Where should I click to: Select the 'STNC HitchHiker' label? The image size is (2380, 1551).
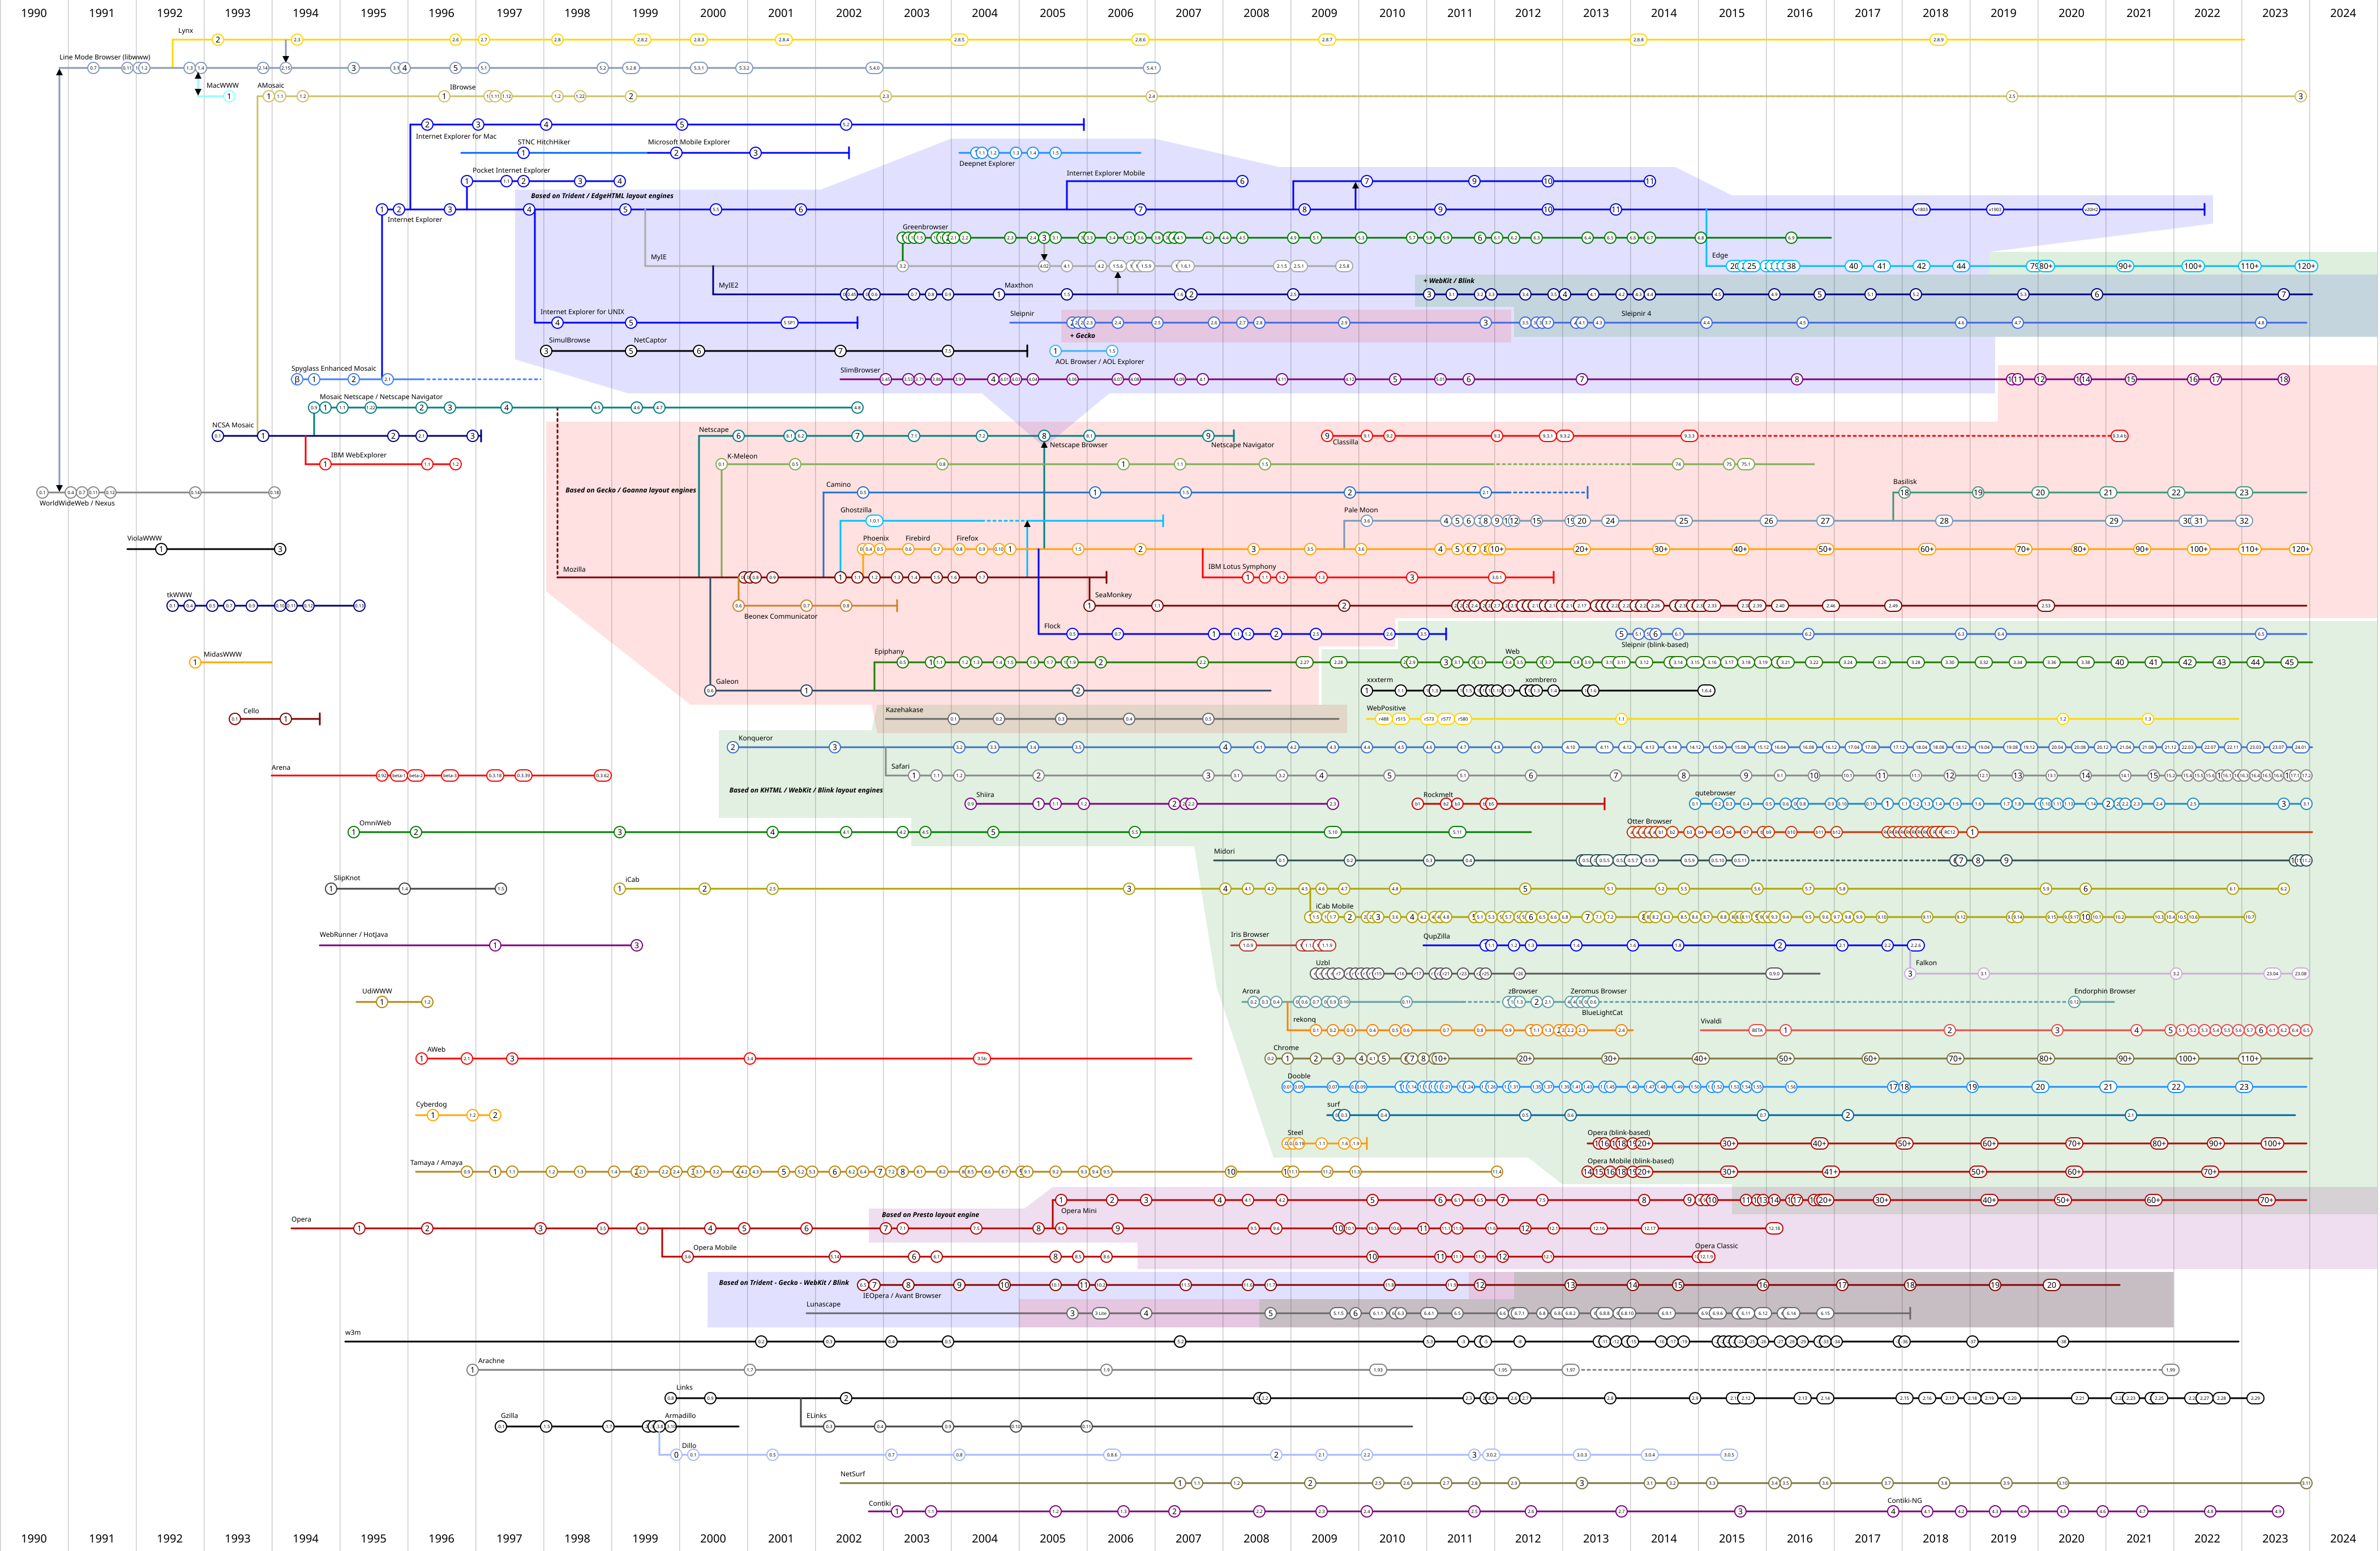(x=543, y=142)
